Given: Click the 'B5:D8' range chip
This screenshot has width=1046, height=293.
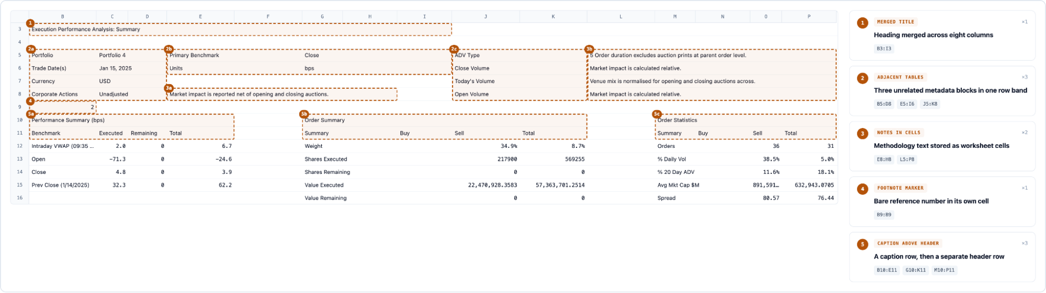Looking at the screenshot, I should pyautogui.click(x=884, y=104).
